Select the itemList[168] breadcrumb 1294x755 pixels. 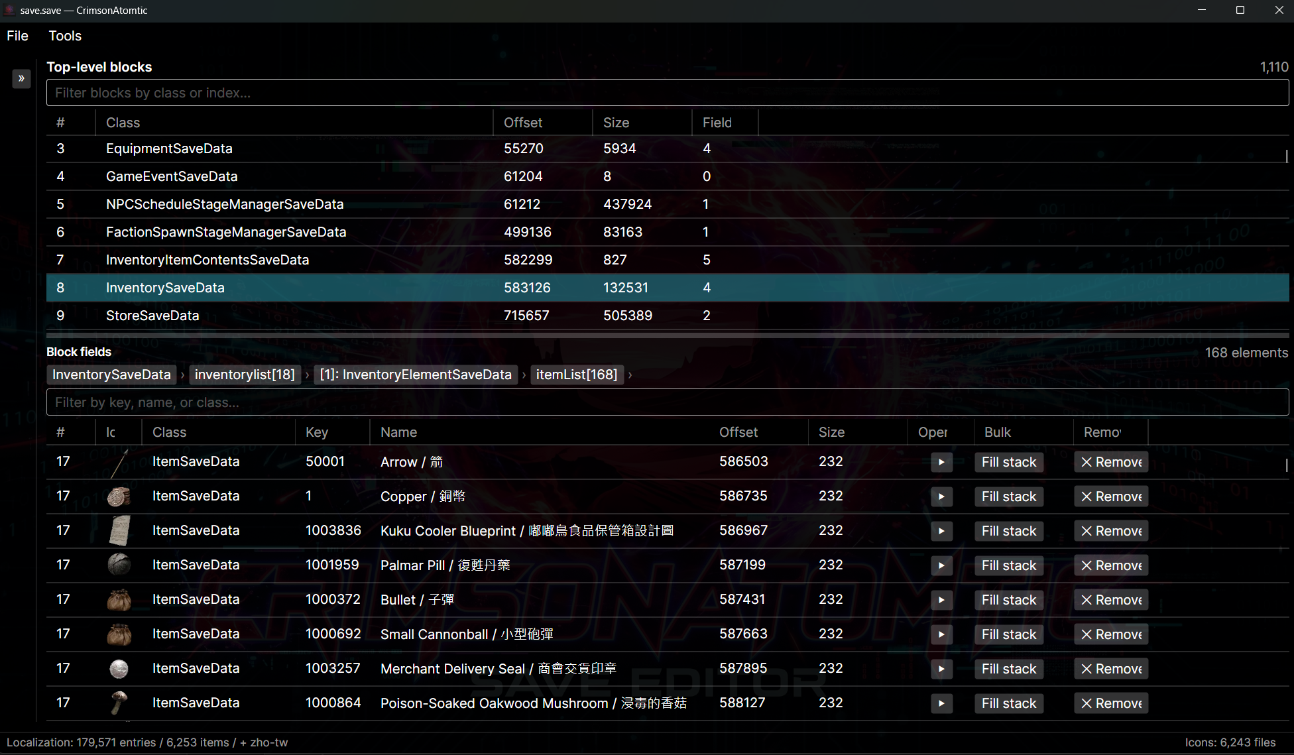click(577, 375)
